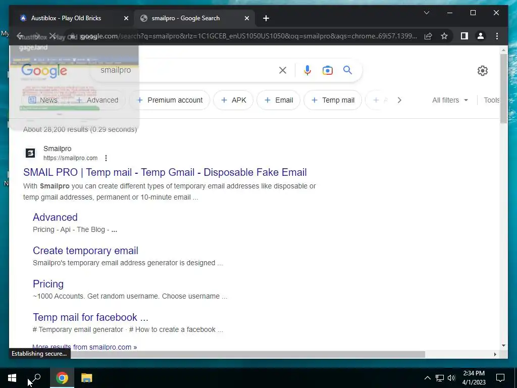Screen dimensions: 517x388
Task: Open Chrome three-dot menu
Action: coord(497,36)
